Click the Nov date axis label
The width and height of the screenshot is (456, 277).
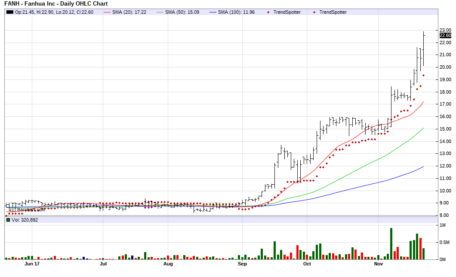[x=379, y=264]
